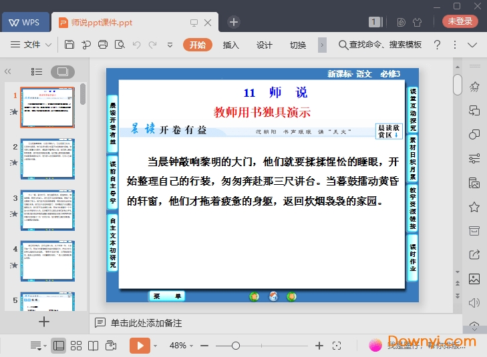Open the shapes icon in right sidebar

click(x=474, y=134)
